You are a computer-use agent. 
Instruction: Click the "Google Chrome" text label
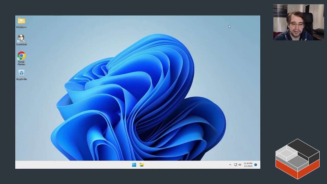point(21,63)
